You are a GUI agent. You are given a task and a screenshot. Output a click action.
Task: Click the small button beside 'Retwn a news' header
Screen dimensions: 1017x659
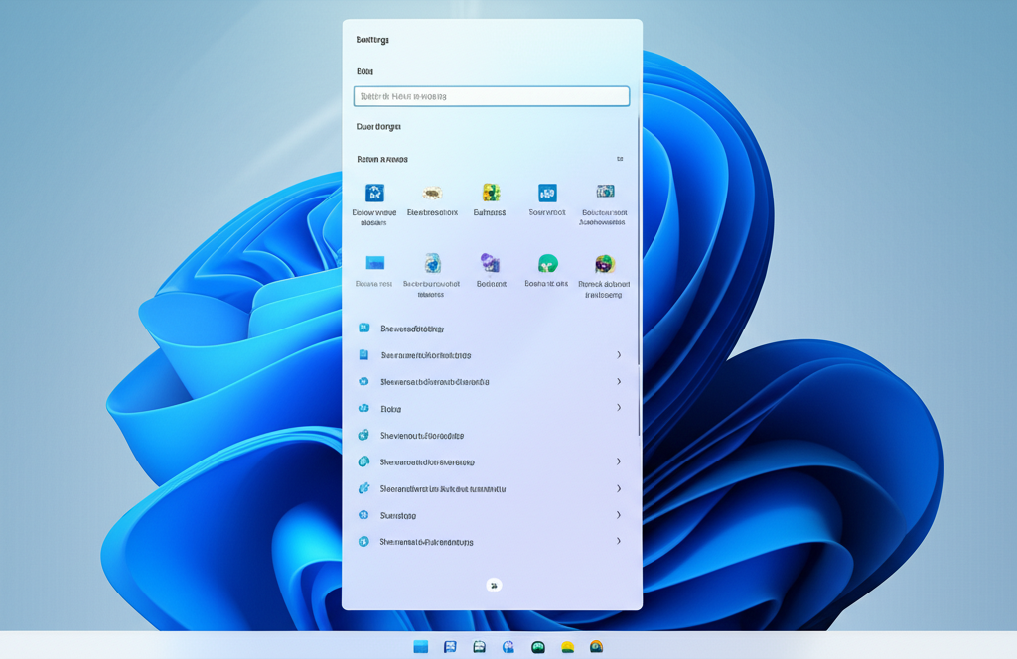point(620,159)
